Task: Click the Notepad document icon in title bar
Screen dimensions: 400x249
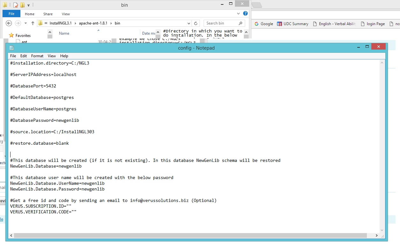Action: coord(11,48)
